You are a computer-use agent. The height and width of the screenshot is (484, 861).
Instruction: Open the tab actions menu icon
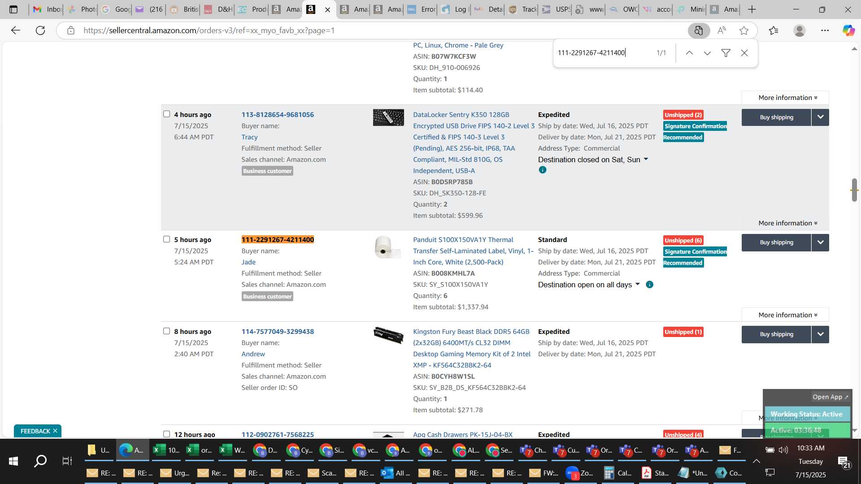click(13, 9)
